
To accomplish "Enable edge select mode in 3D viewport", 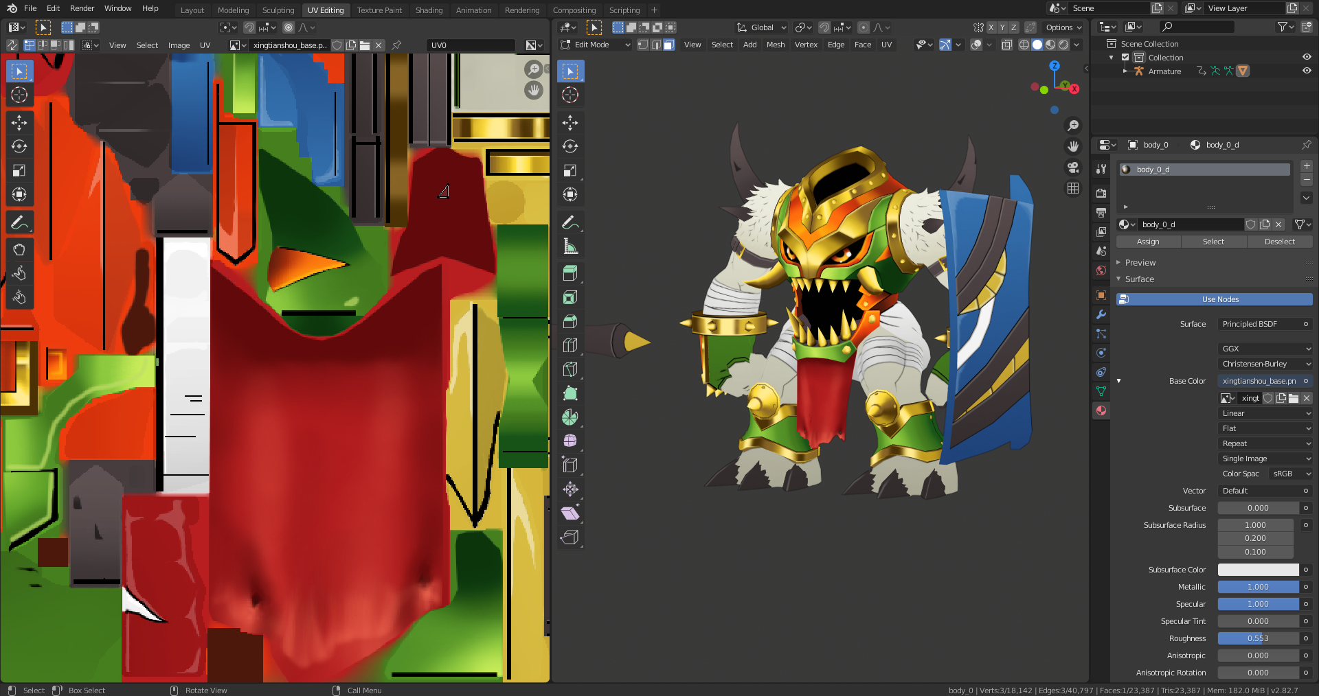I will pos(656,45).
